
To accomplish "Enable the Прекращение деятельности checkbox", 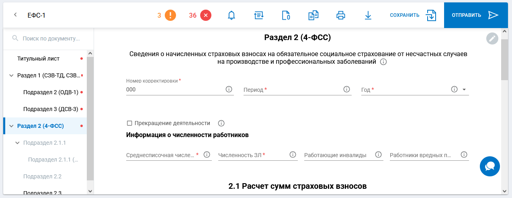I will (x=129, y=123).
